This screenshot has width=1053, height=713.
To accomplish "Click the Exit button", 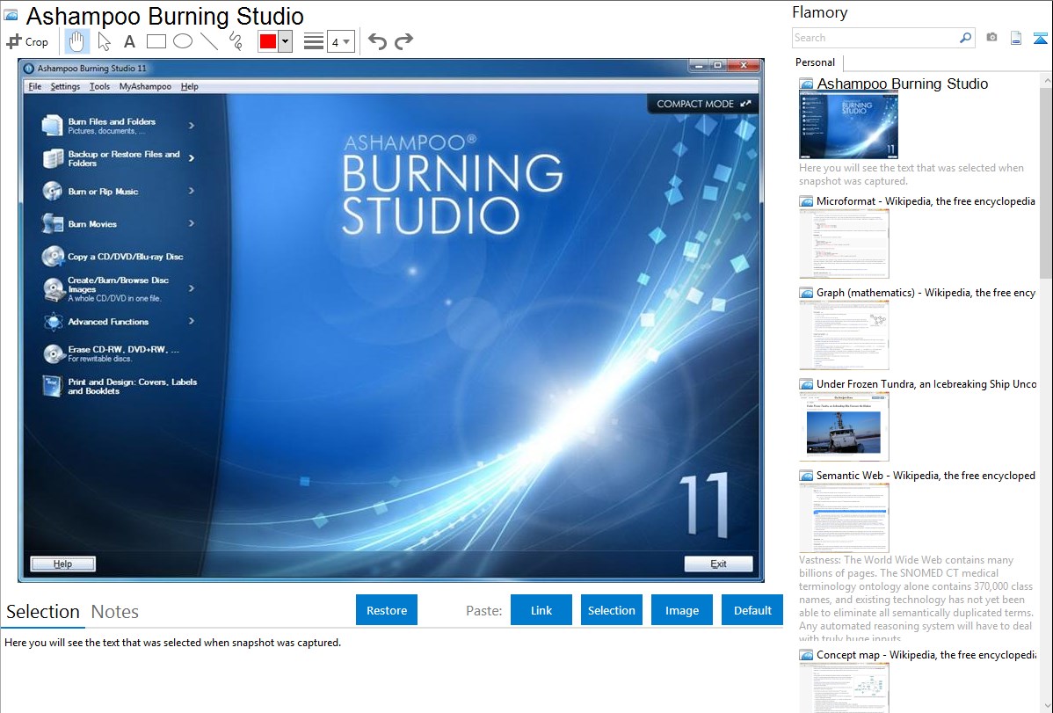I will coord(718,564).
